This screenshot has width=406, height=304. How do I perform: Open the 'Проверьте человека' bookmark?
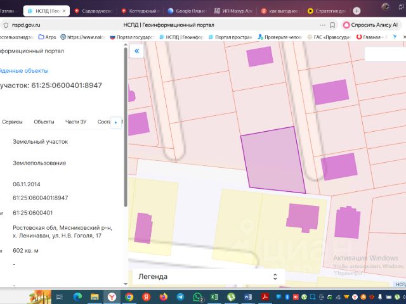(x=280, y=37)
